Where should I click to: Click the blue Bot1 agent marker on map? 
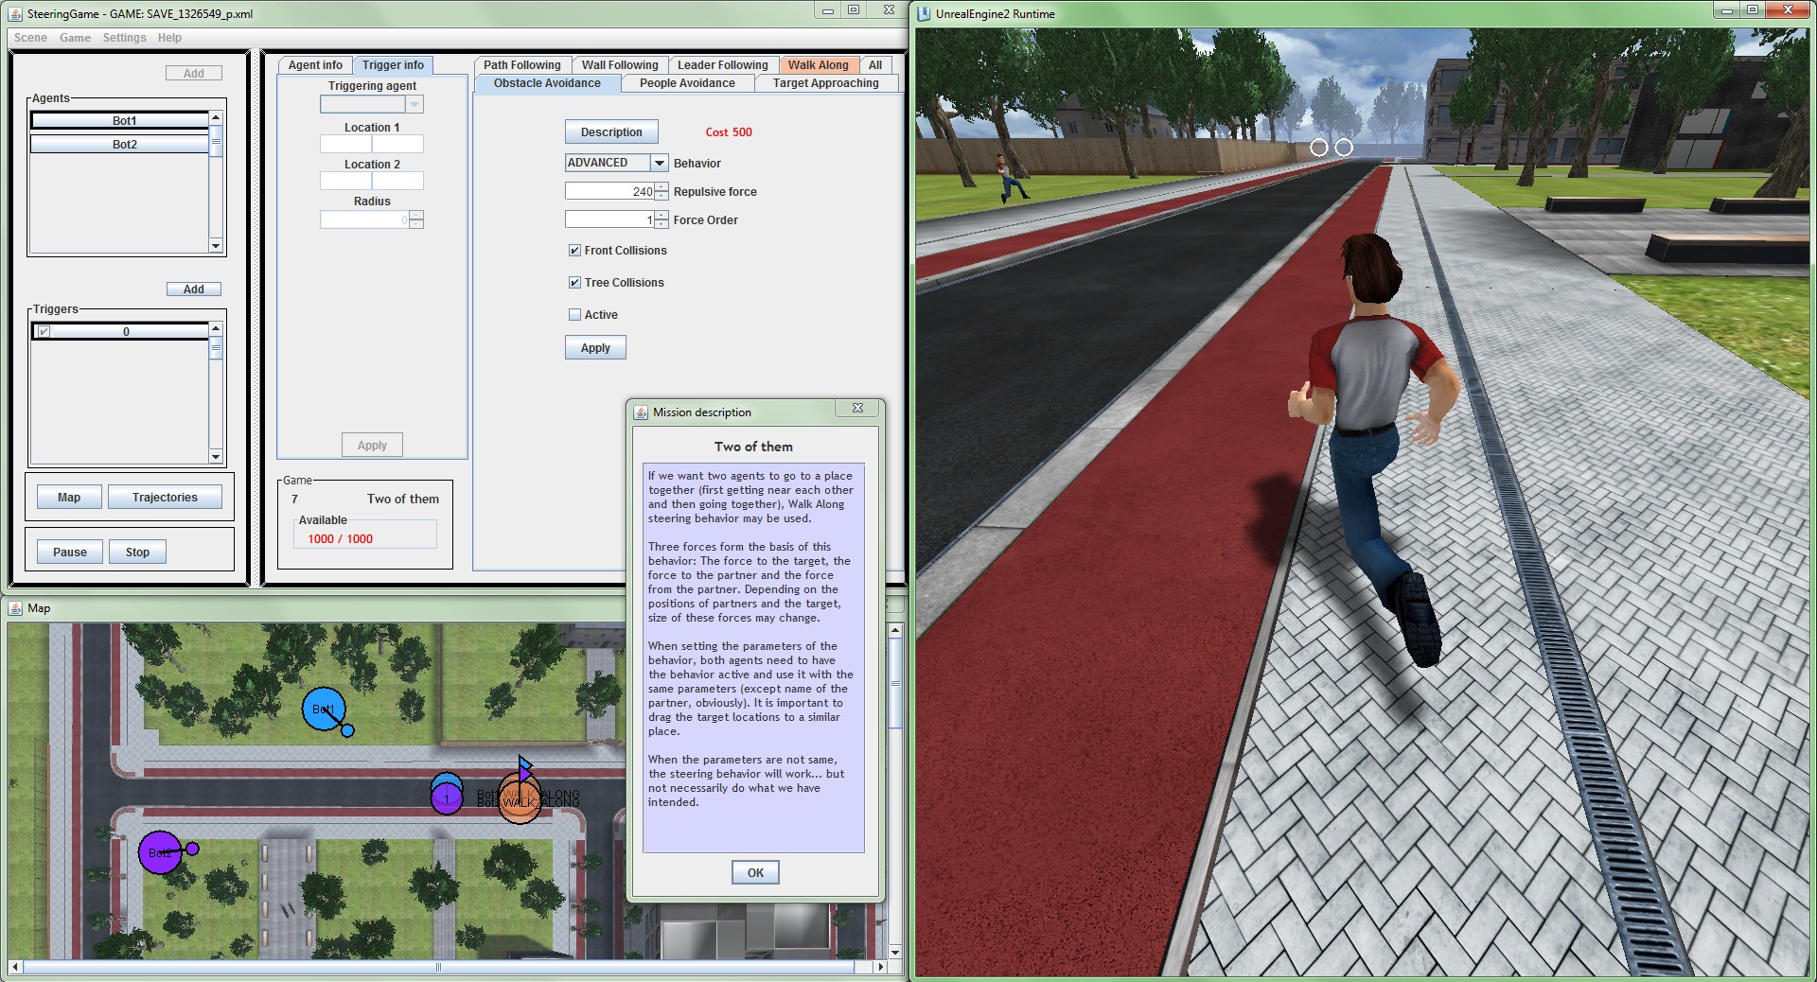pyautogui.click(x=323, y=710)
